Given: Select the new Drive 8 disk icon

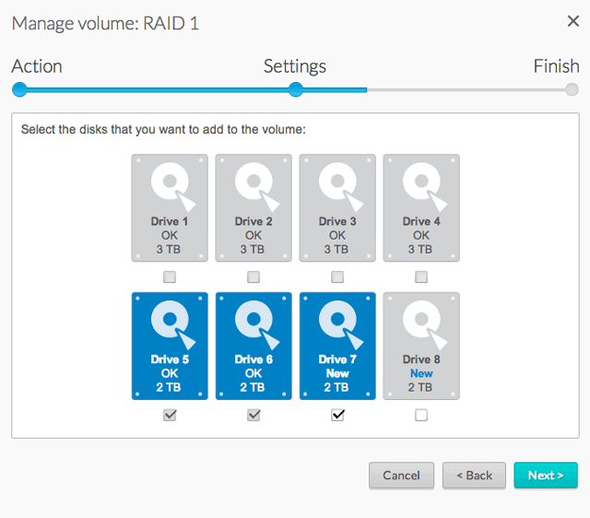Looking at the screenshot, I should tap(421, 346).
